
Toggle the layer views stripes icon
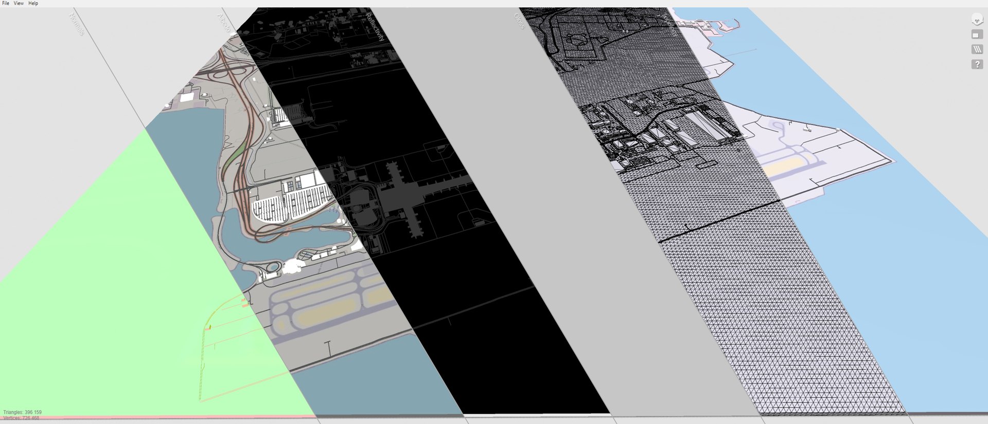coord(977,49)
